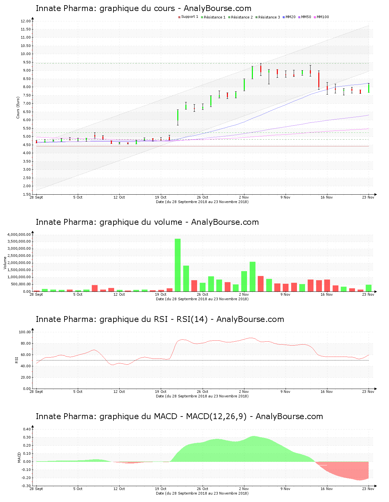Select the MM50 legend label
This screenshot has width=389, height=502.
tap(306, 17)
